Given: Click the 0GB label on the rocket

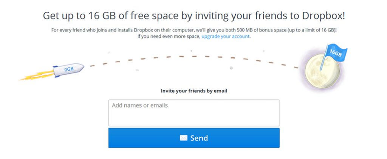Looking at the screenshot, I should pyautogui.click(x=69, y=69).
